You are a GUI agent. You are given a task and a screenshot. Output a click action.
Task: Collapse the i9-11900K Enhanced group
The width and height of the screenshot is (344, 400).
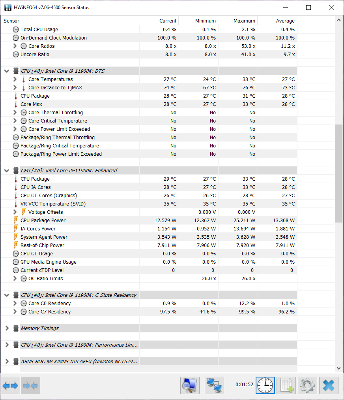click(x=7, y=171)
